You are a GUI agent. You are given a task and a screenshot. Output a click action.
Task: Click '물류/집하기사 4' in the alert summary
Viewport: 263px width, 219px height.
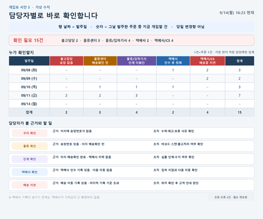[x=118, y=40]
